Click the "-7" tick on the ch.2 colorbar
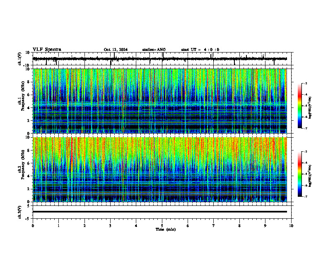 [306, 197]
